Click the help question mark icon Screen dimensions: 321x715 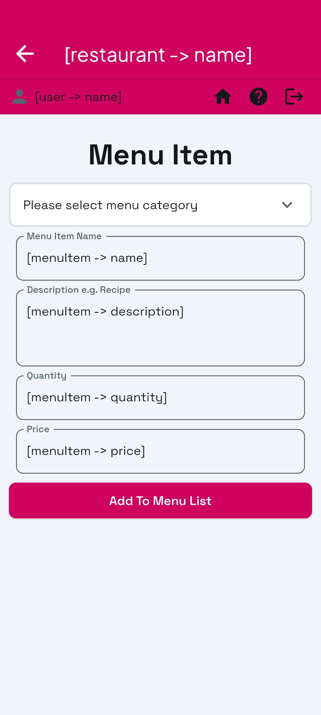(259, 97)
